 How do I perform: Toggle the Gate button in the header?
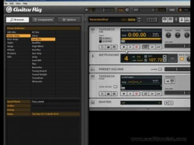pos(121,10)
